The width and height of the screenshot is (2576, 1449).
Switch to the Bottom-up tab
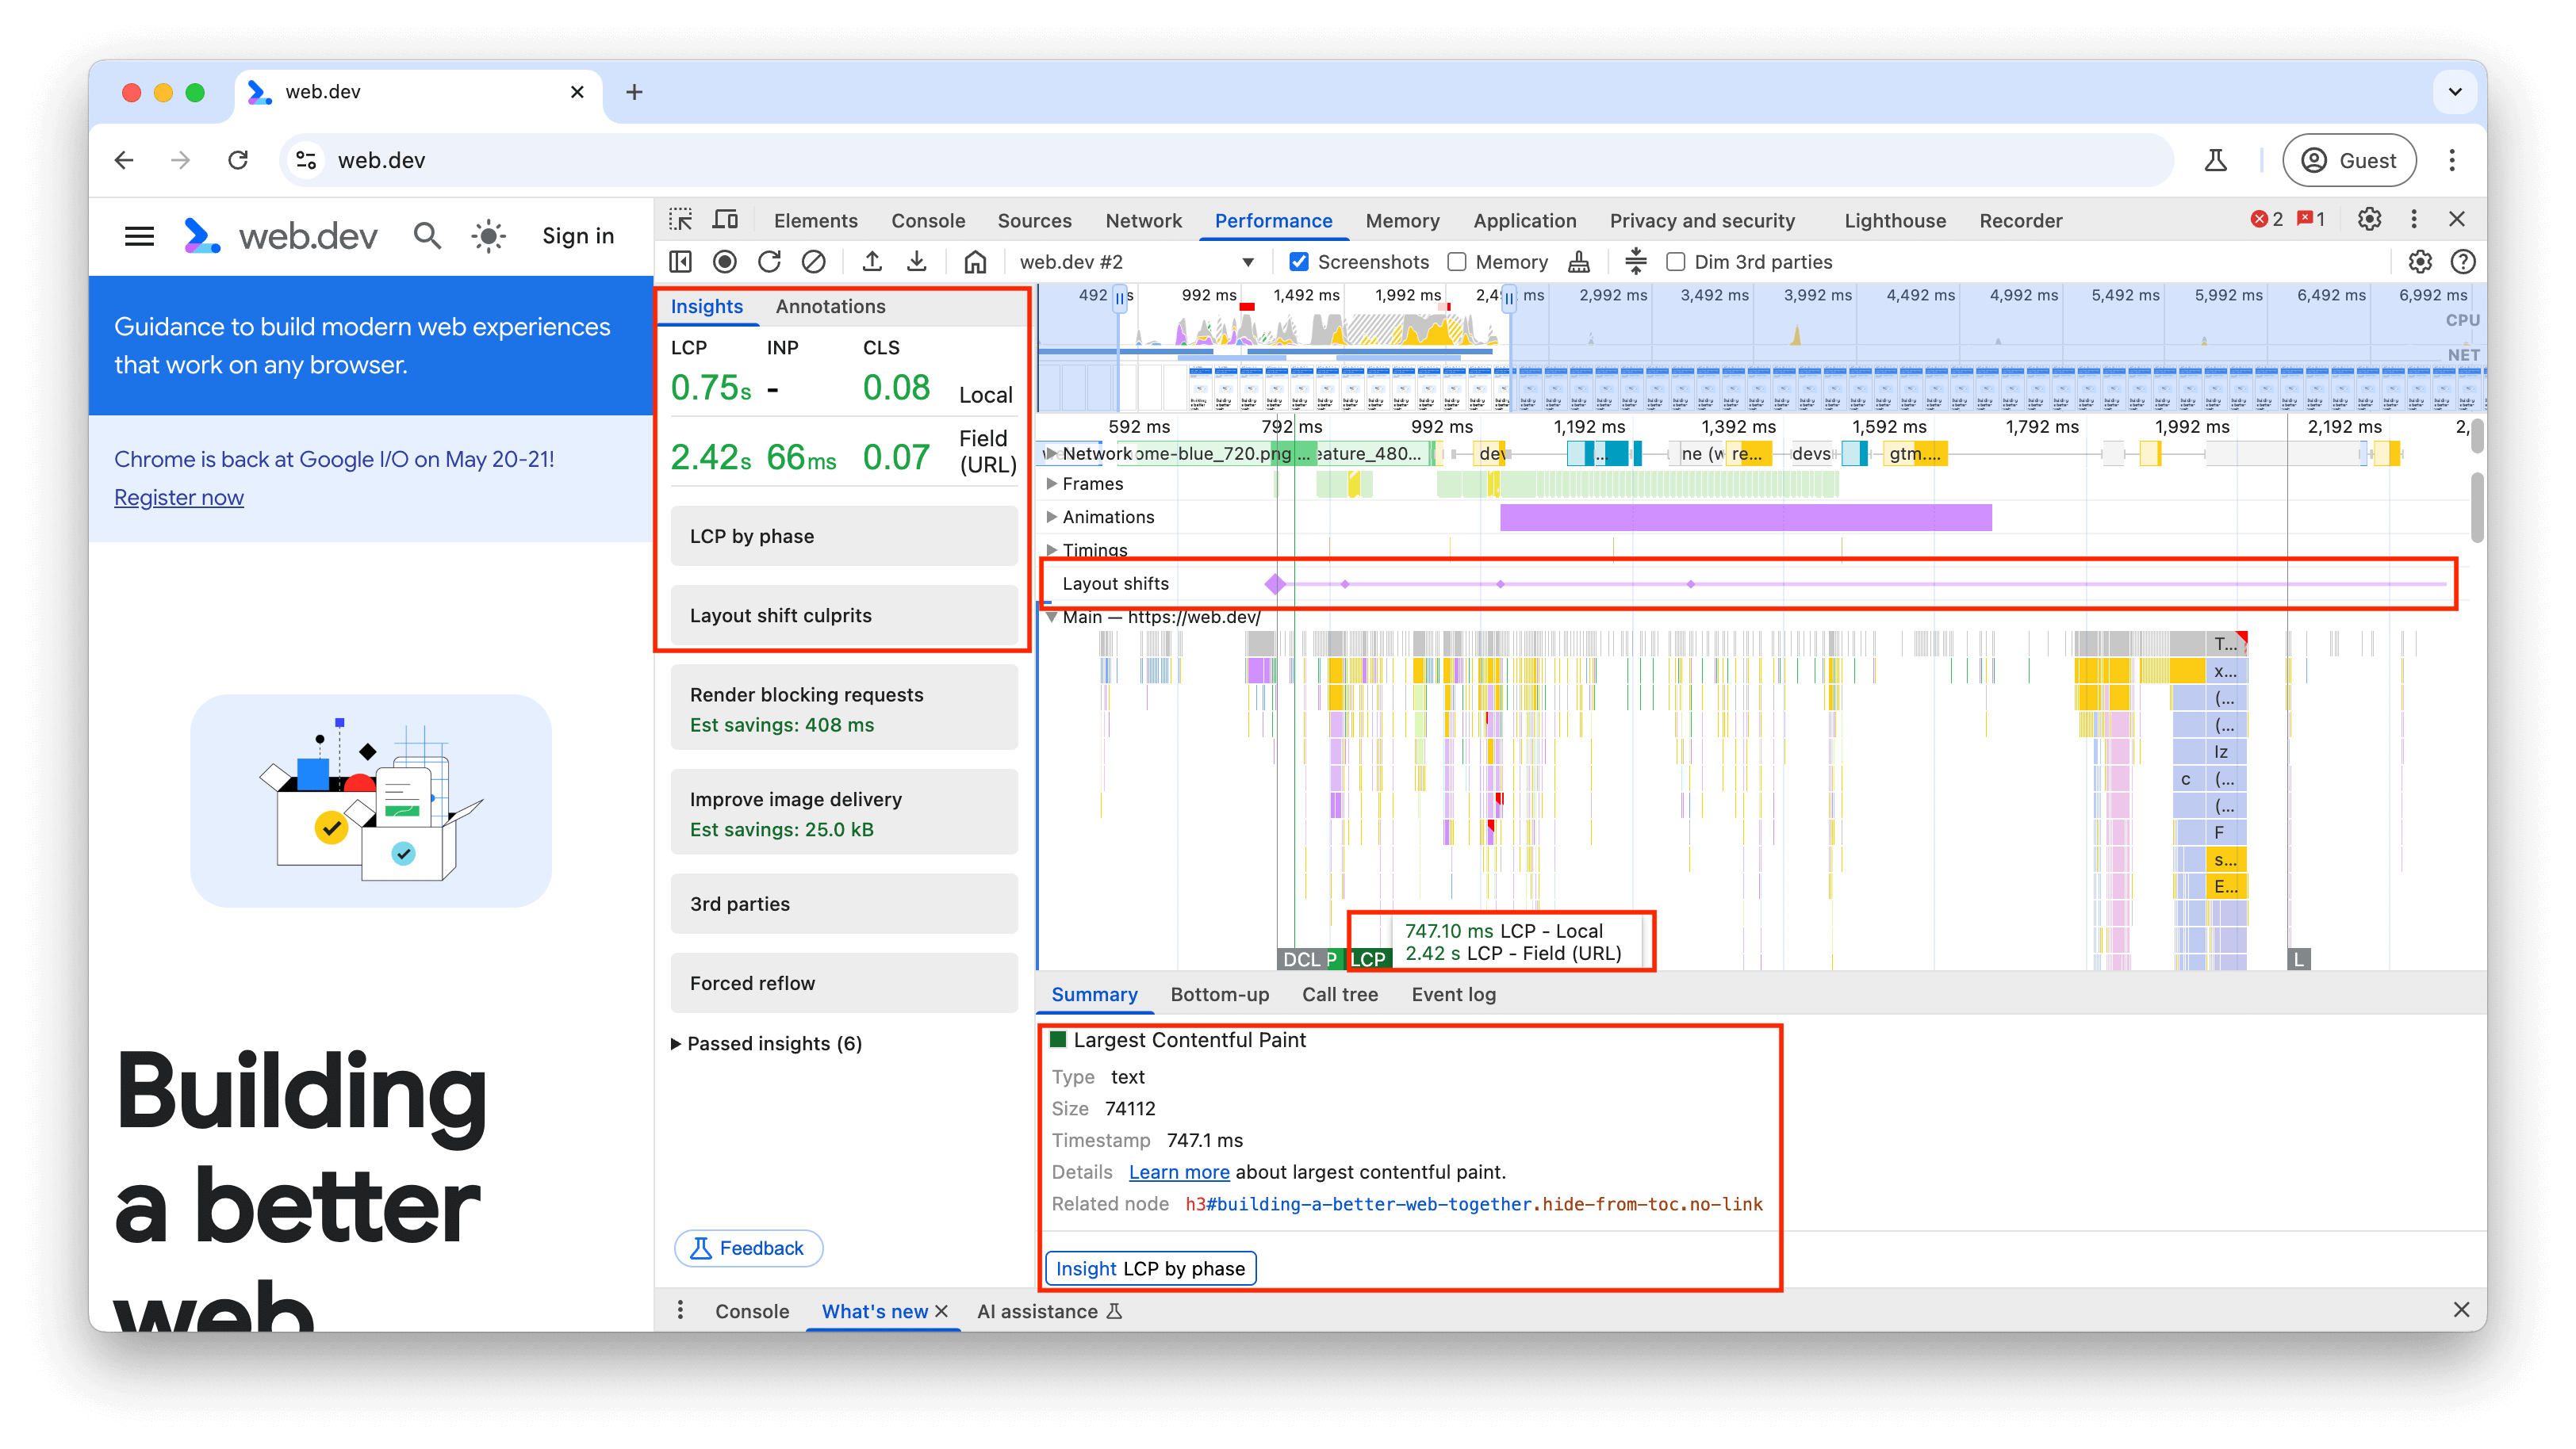tap(1217, 992)
